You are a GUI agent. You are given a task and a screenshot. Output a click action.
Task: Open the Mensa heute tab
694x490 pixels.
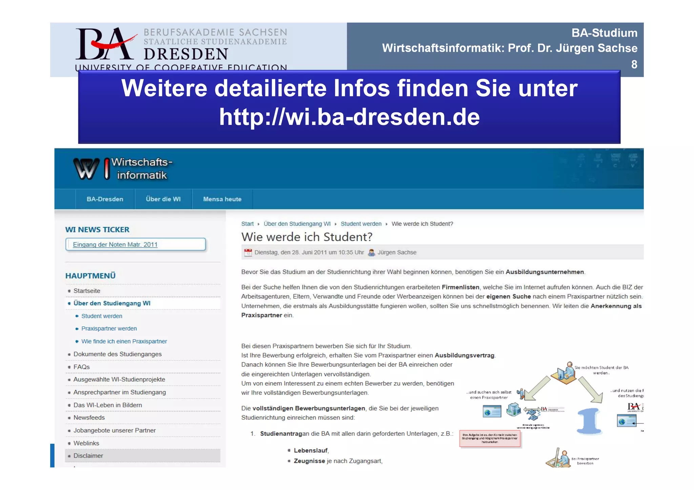click(222, 199)
